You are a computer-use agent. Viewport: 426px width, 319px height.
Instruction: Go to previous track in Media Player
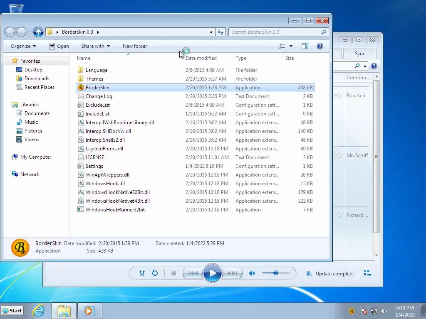(193, 273)
